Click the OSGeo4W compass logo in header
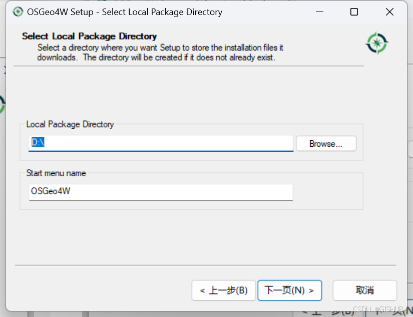Viewport: 413px width, 317px height. (x=376, y=43)
